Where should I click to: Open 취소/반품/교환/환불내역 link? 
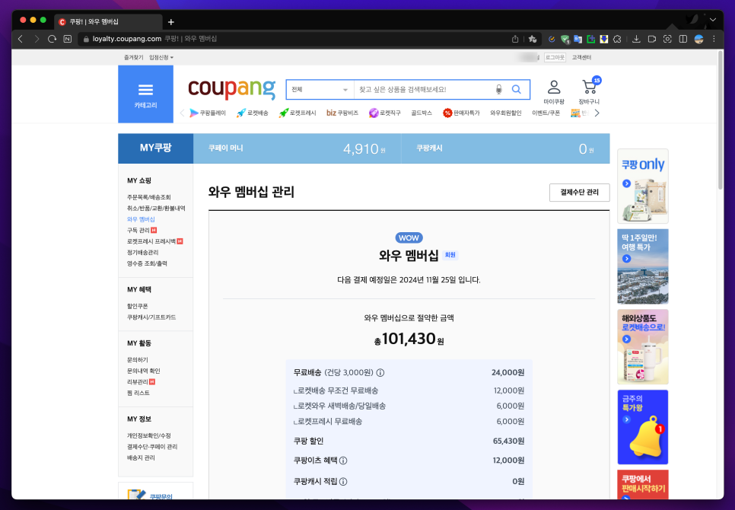[x=156, y=208]
